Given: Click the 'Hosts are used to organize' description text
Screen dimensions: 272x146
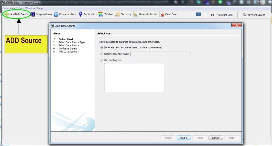Looking at the screenshot, I should [x=130, y=42].
